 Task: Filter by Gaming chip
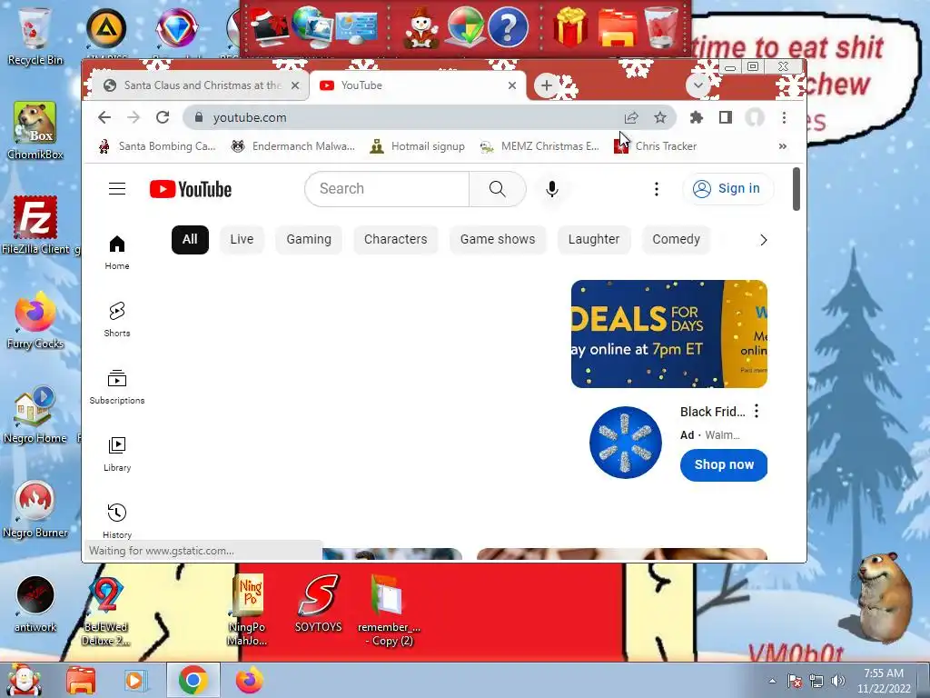(309, 239)
